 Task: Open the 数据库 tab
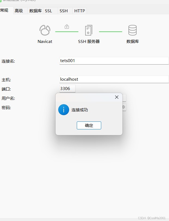(35, 11)
